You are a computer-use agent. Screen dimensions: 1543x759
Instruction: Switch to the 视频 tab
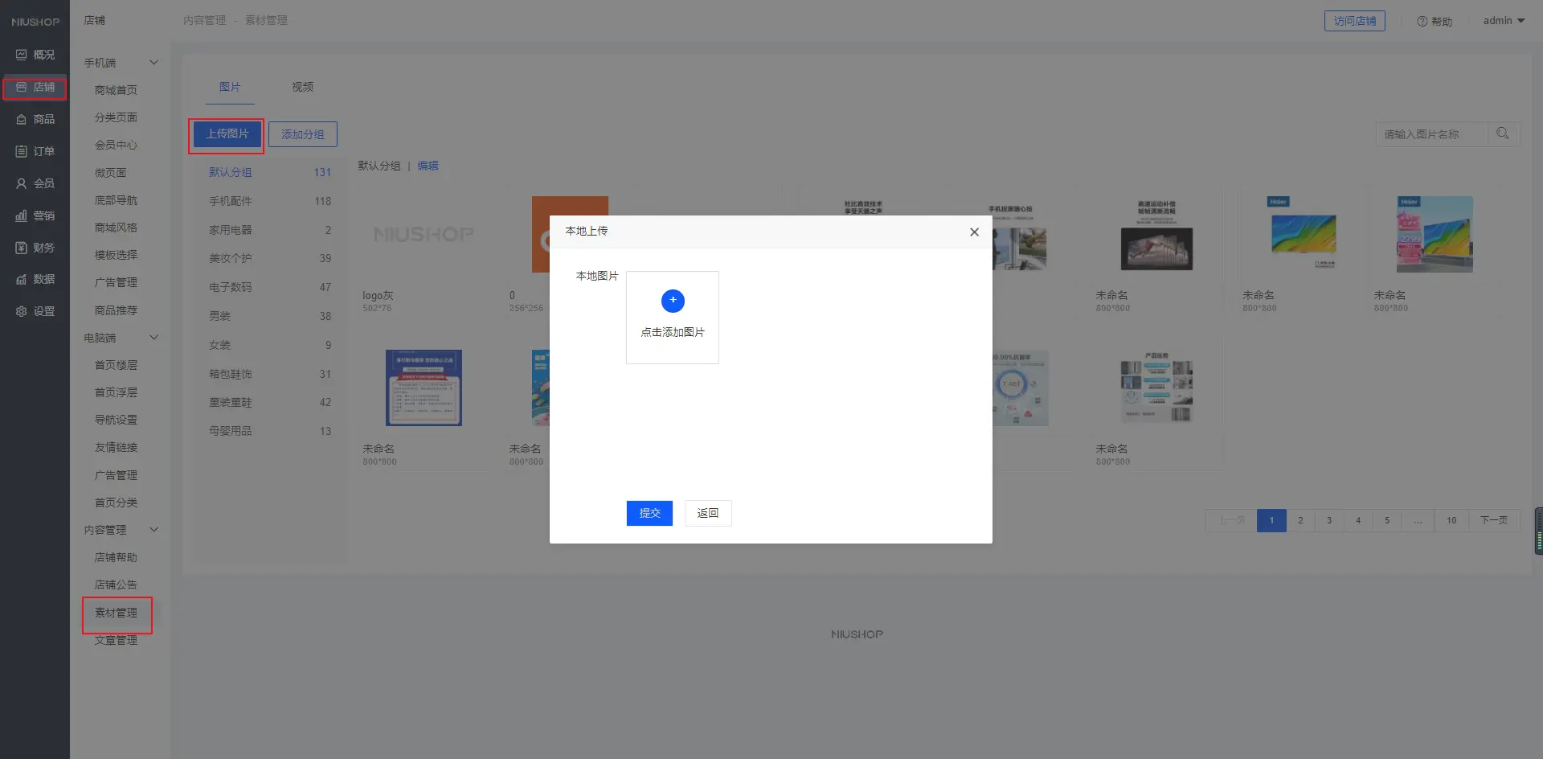pyautogui.click(x=302, y=87)
